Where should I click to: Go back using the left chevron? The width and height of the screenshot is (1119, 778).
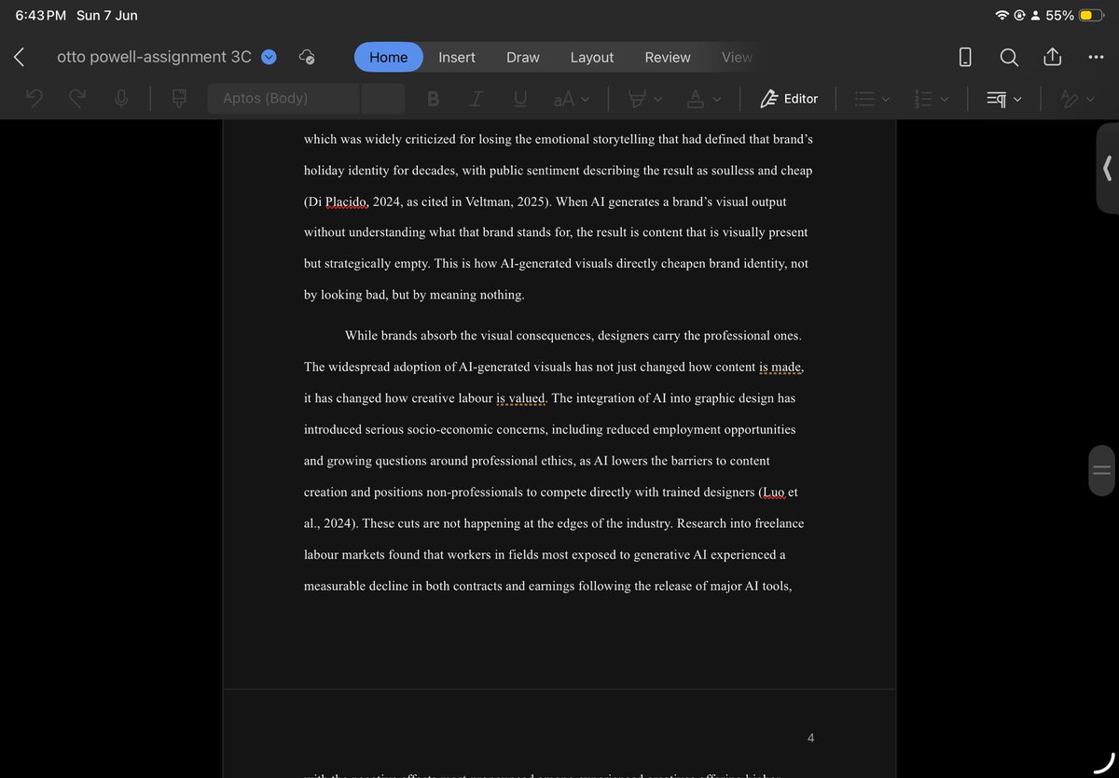(19, 57)
